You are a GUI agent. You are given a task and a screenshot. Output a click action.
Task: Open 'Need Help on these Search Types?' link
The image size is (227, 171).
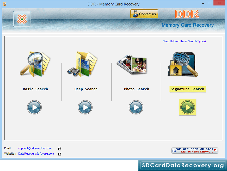point(185,41)
